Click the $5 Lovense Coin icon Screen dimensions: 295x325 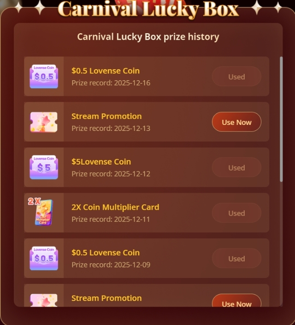pyautogui.click(x=44, y=167)
